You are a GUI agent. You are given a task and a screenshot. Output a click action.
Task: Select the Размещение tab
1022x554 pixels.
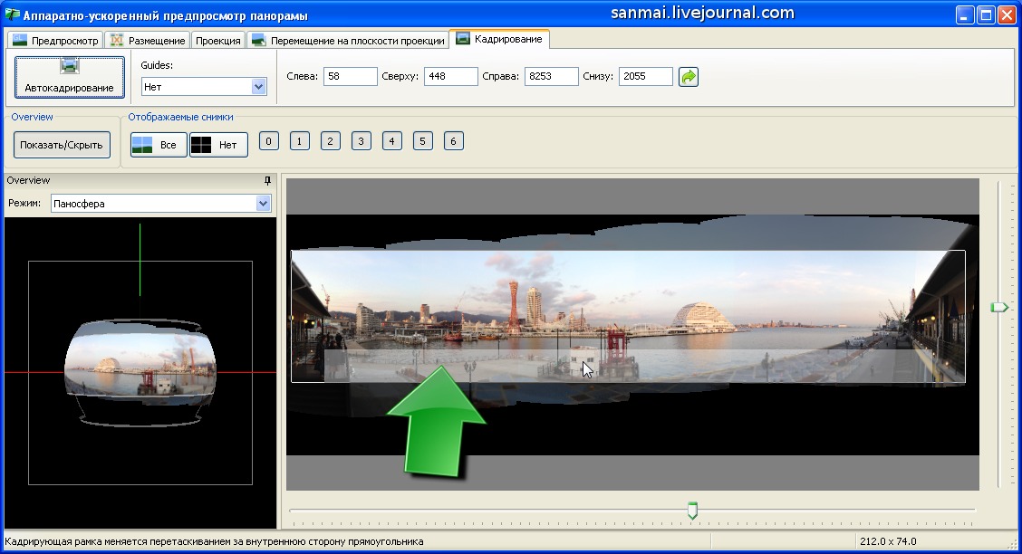148,41
